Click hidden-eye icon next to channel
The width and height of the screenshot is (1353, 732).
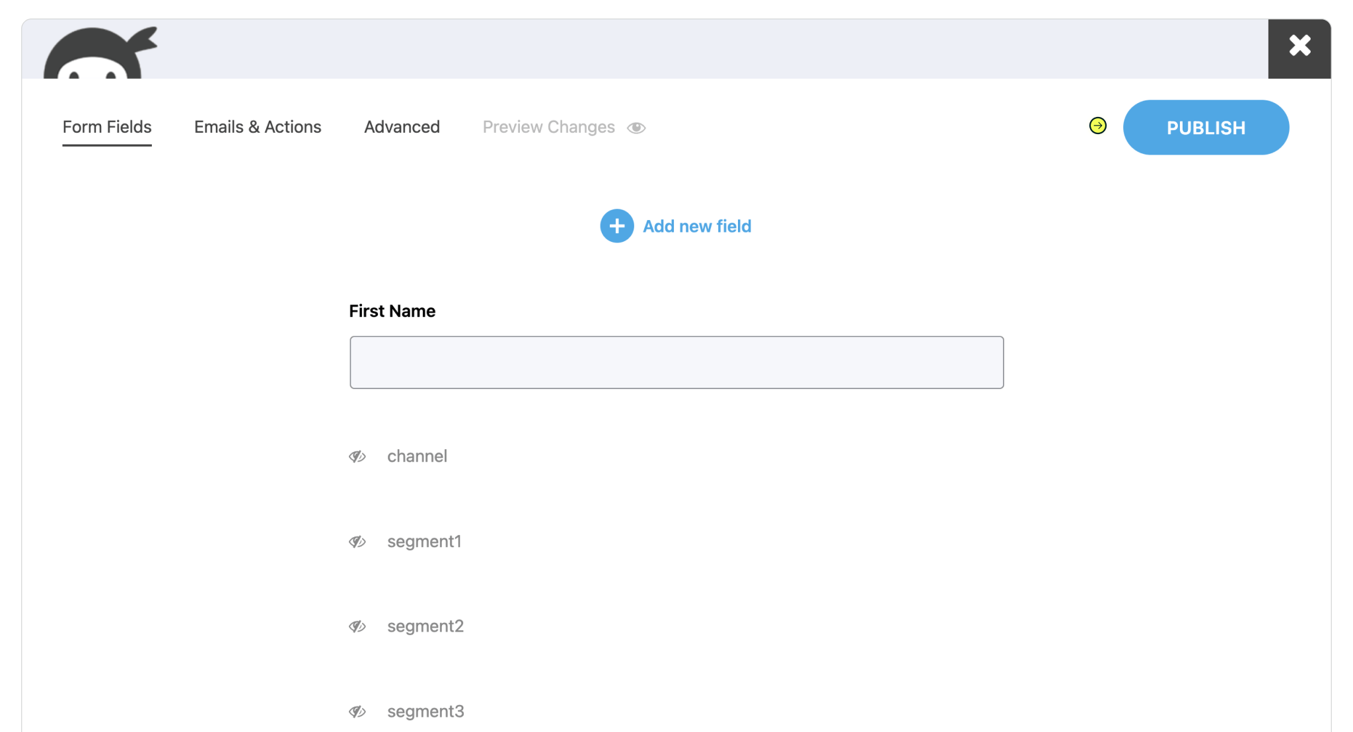tap(357, 457)
